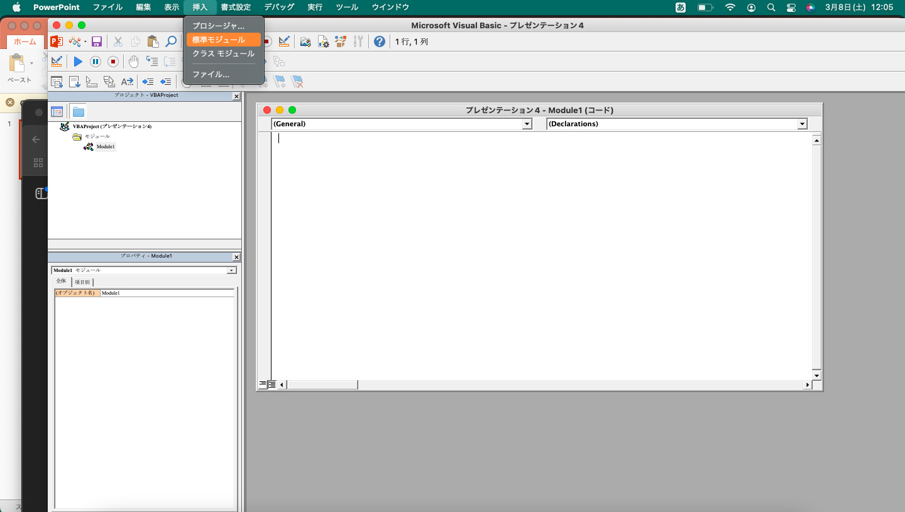The image size is (905, 512).
Task: Open the Object Browser icon
Action: click(x=341, y=41)
